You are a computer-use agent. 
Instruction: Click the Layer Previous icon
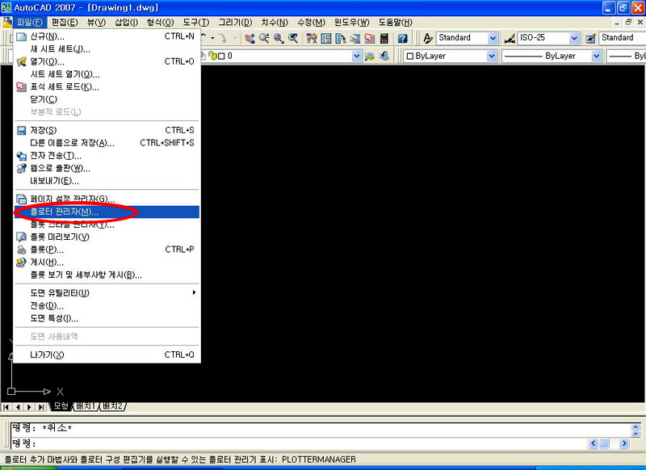click(384, 56)
